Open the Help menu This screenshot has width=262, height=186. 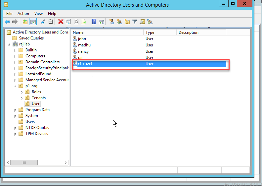pos(52,14)
